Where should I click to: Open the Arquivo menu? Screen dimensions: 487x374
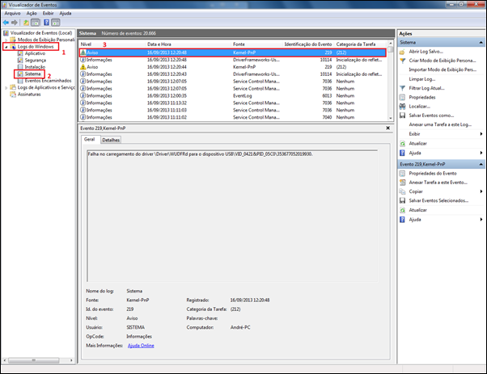12,14
